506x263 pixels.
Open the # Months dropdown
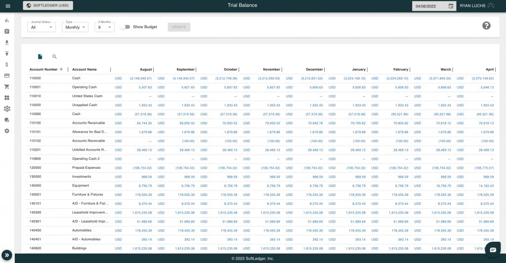104,27
